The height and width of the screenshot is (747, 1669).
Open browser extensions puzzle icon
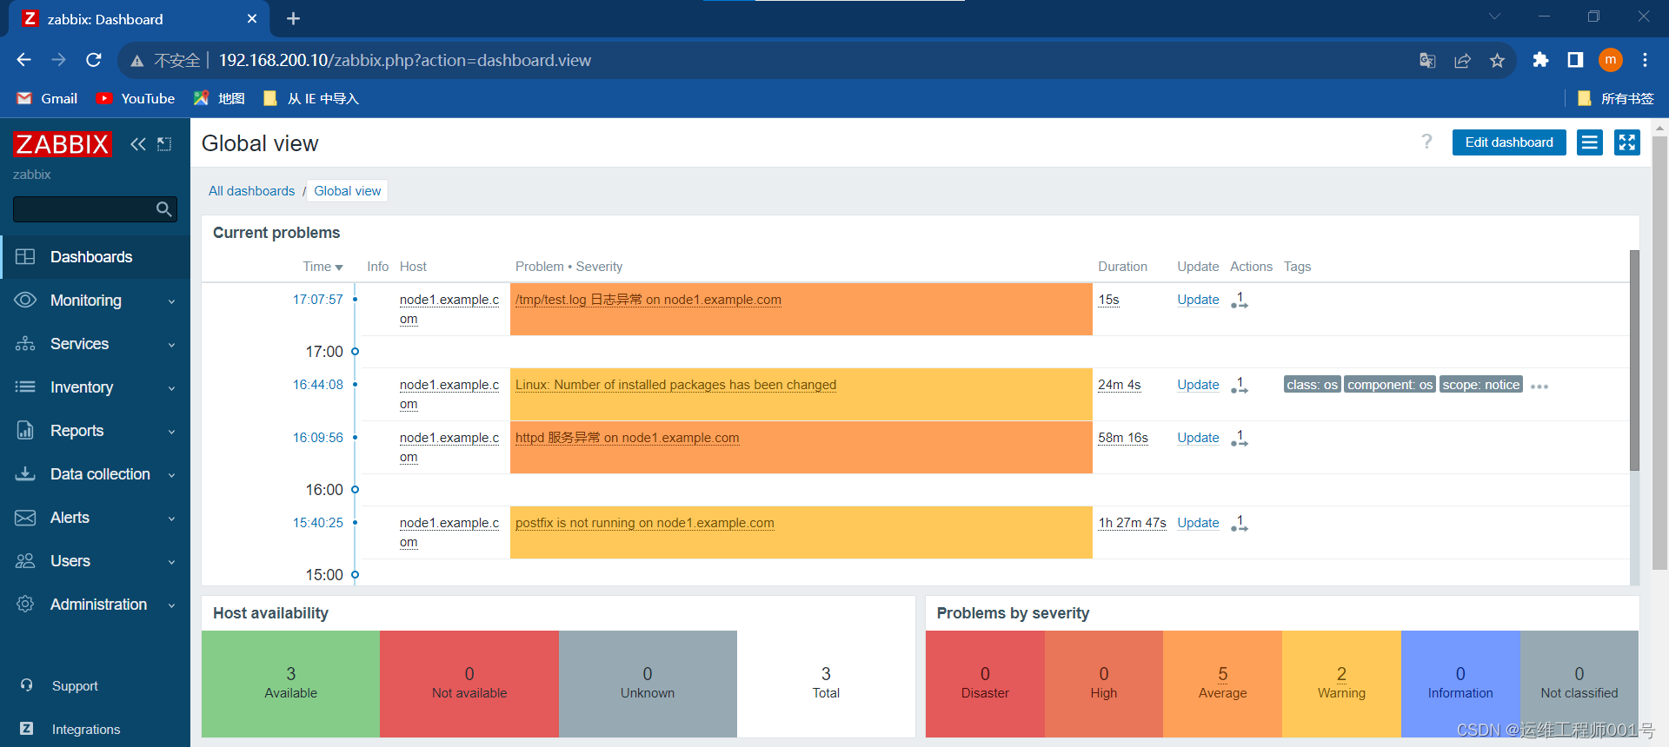(x=1540, y=60)
